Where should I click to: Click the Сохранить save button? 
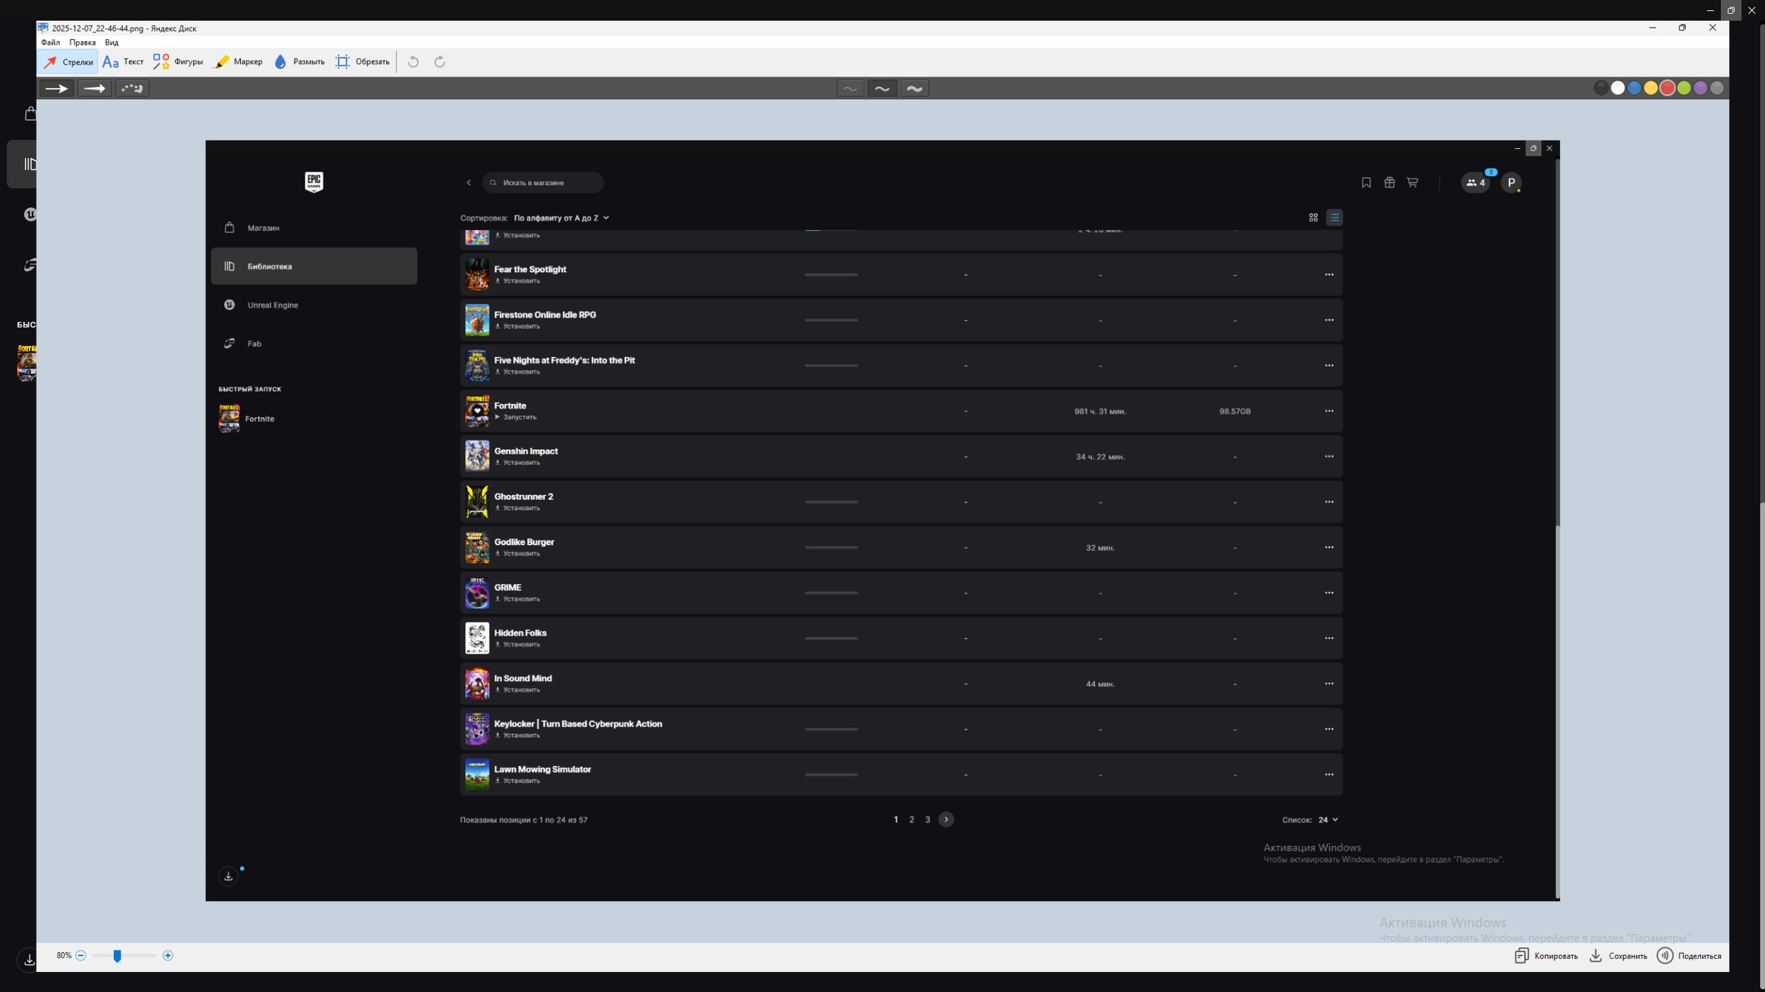pyautogui.click(x=1618, y=956)
